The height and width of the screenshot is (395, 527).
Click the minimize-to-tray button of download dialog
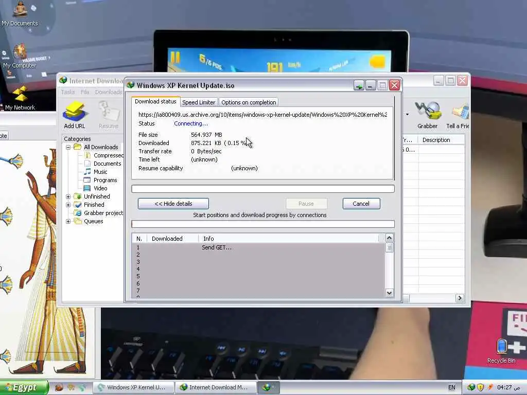point(359,86)
